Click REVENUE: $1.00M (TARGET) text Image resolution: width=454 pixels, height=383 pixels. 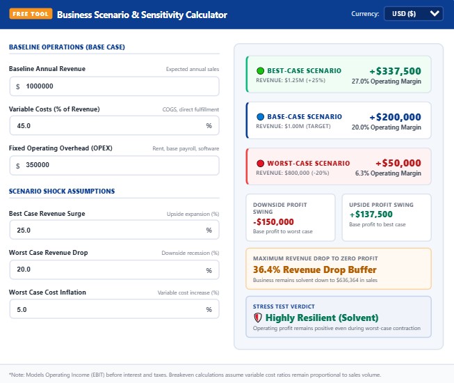(293, 127)
